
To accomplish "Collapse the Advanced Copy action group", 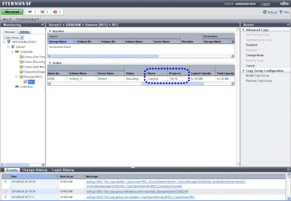I will coord(243,30).
